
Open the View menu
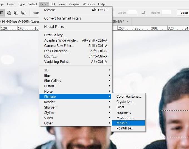[x=62, y=4]
